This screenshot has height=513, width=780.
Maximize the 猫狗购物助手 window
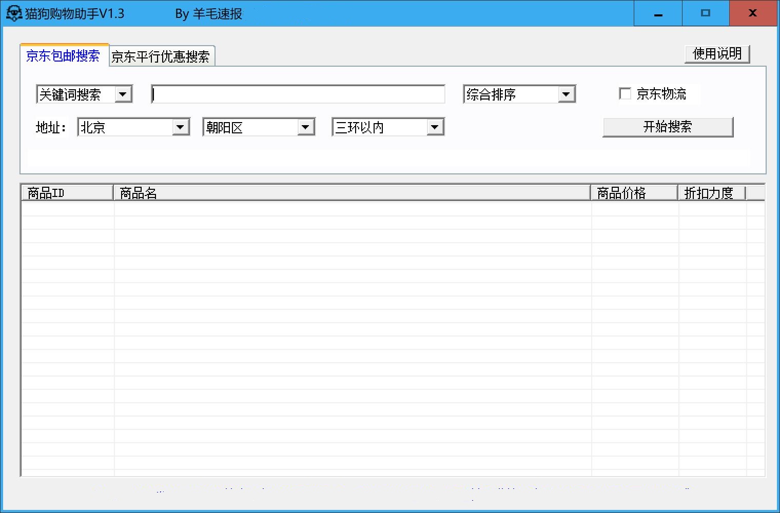pos(706,13)
